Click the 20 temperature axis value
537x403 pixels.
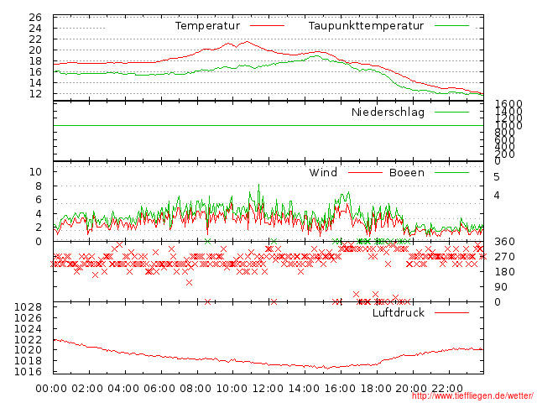(x=35, y=50)
